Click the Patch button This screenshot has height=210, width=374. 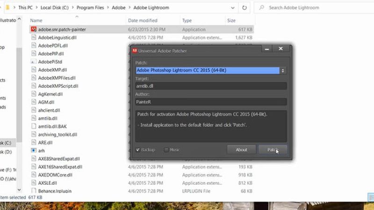(273, 149)
